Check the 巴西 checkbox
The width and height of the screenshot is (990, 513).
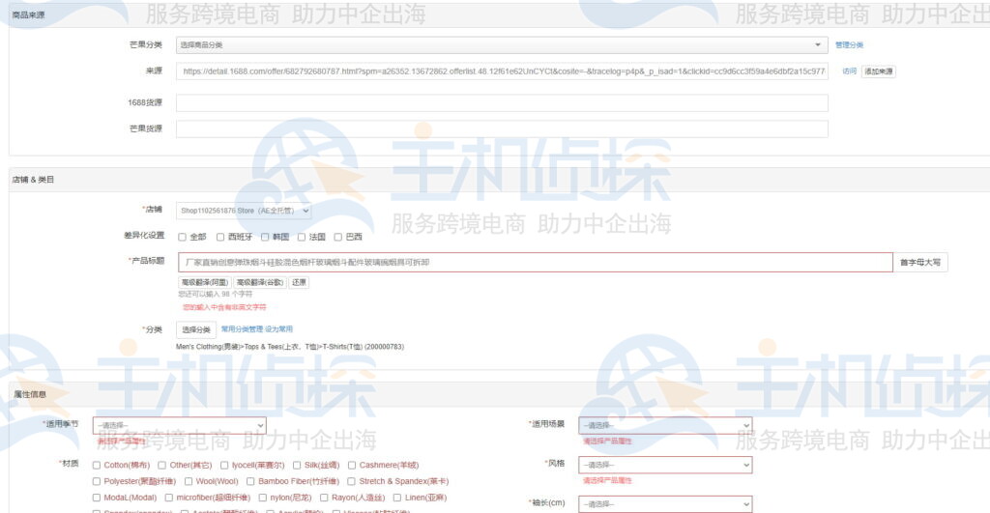coord(338,238)
